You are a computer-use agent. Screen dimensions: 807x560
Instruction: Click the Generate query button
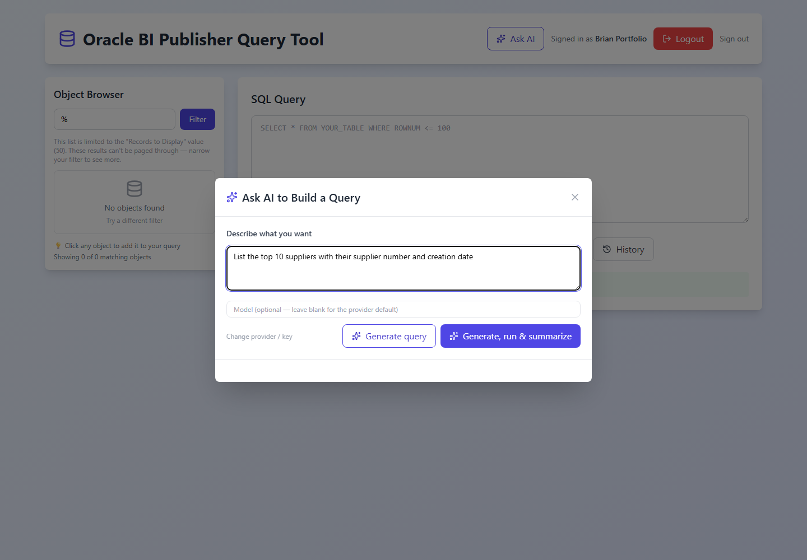pyautogui.click(x=389, y=336)
